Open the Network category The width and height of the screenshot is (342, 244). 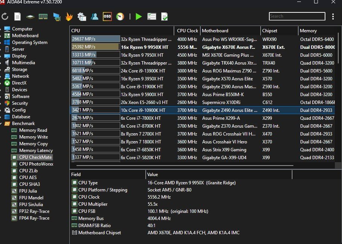click(20, 76)
